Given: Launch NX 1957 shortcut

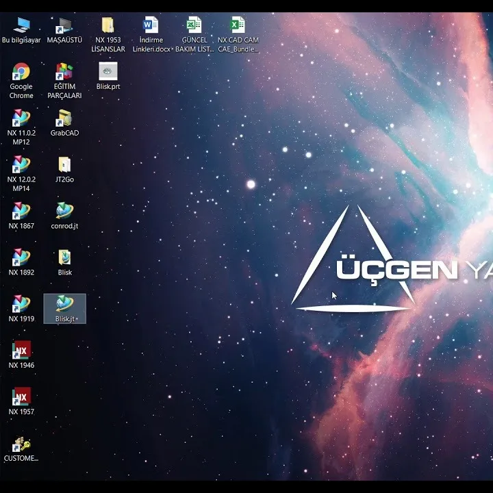Looking at the screenshot, I should (21, 401).
